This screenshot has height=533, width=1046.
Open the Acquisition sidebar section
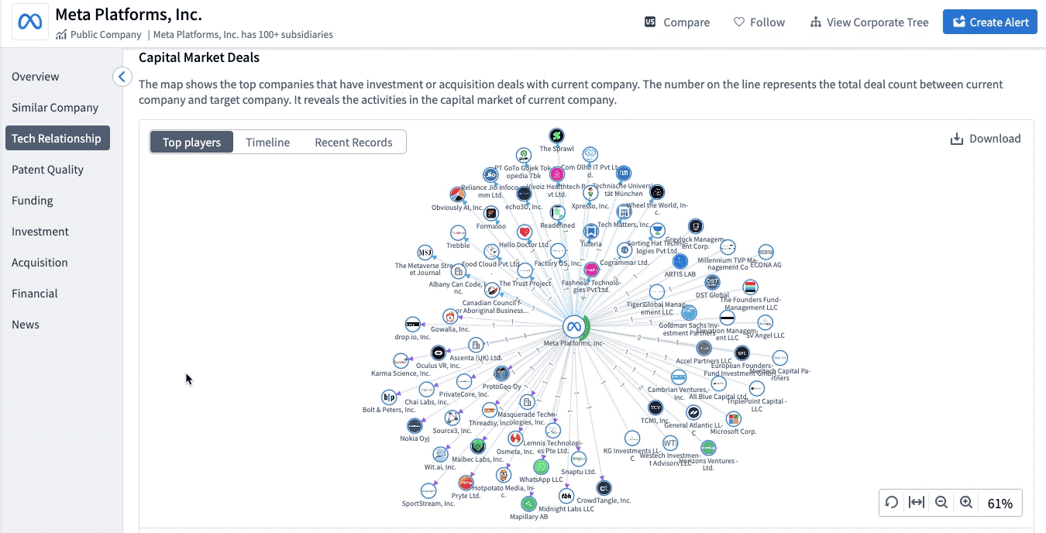coord(40,263)
